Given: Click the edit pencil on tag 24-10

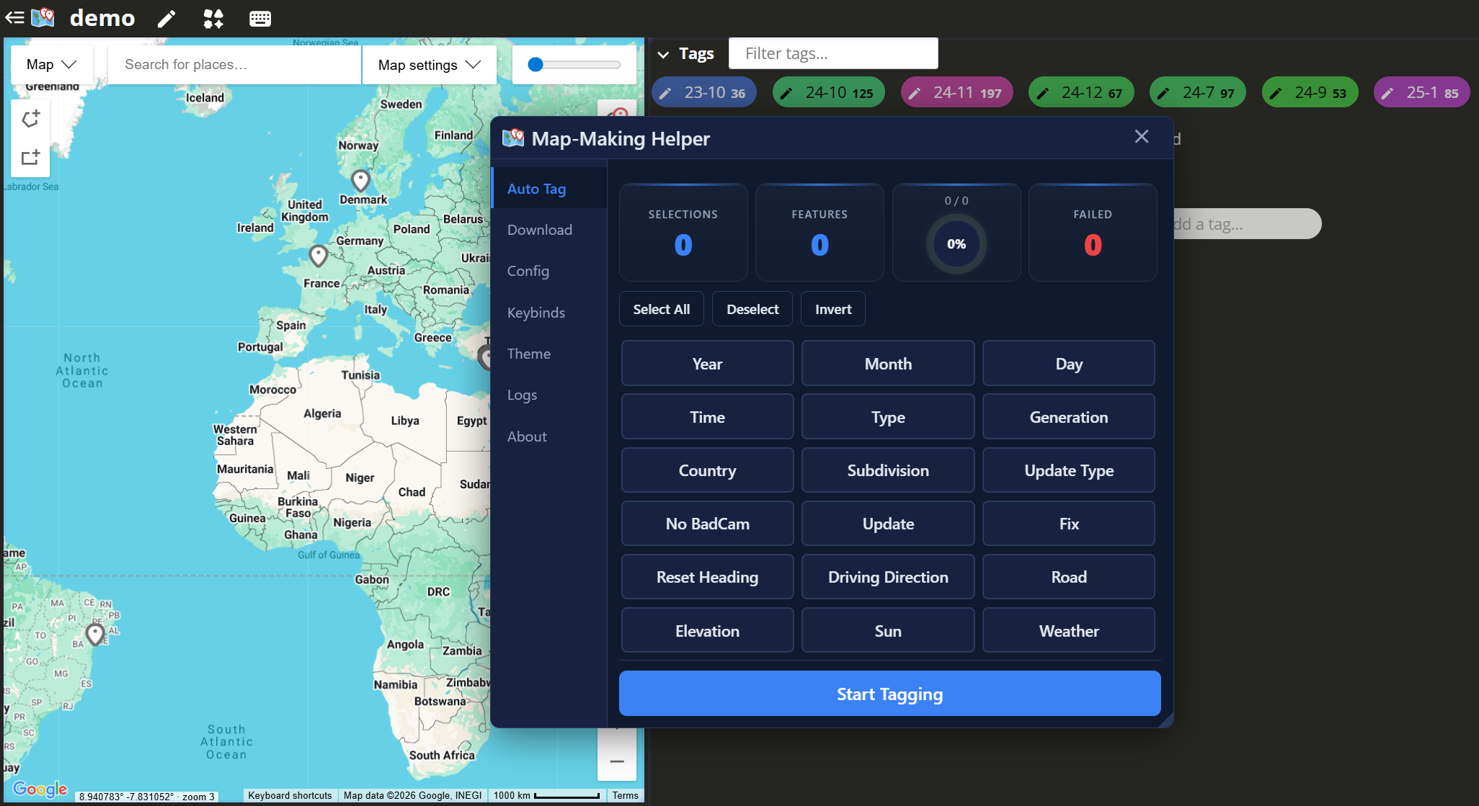Looking at the screenshot, I should 786,93.
